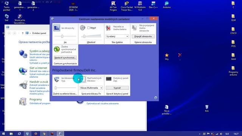Open the Programy arduino folder
Image resolution: width=242 pixels, height=136 pixels.
pyautogui.click(x=233, y=71)
